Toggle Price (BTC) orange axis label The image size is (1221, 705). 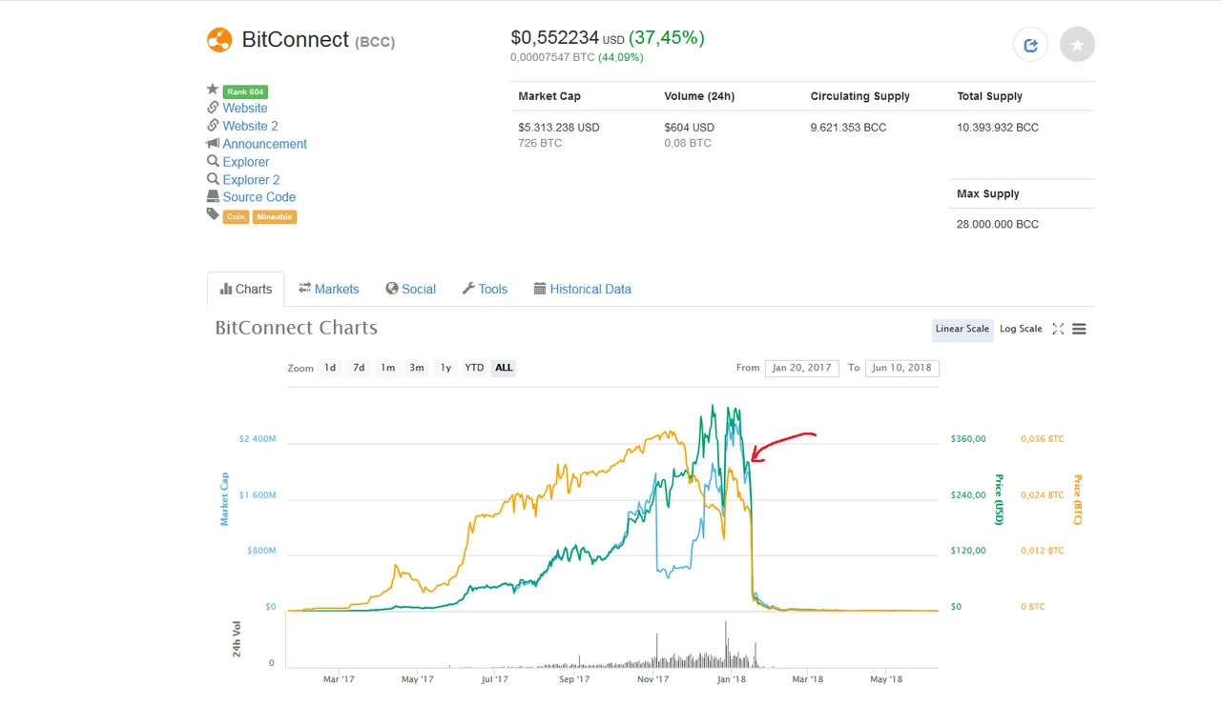(1078, 498)
